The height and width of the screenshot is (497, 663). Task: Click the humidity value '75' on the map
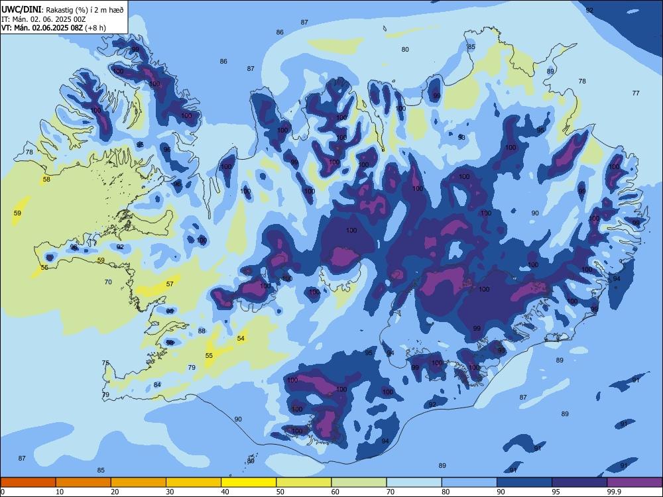(x=105, y=363)
